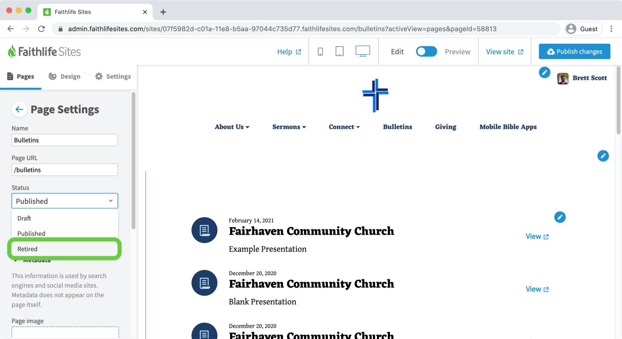Screen dimensions: 622x339
Task: Switch to the Pages tab
Action: click(x=21, y=76)
